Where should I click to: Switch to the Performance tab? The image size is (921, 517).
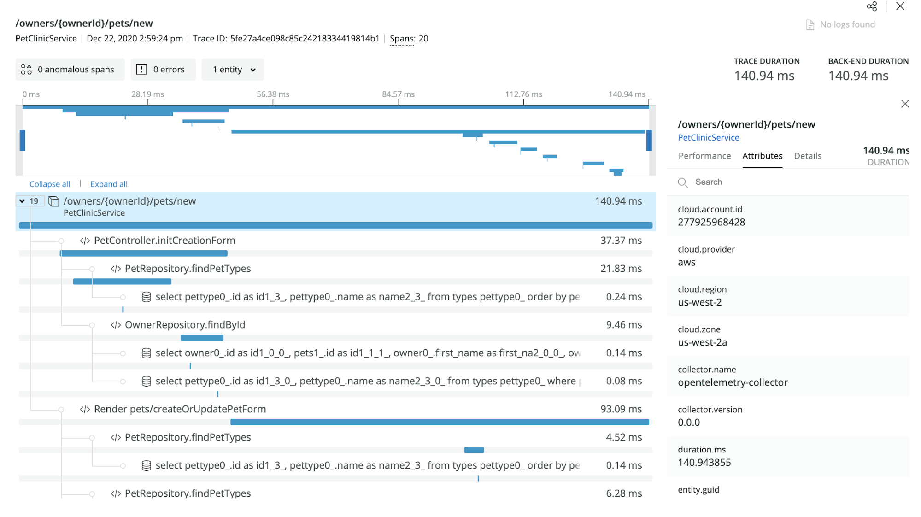[704, 156]
